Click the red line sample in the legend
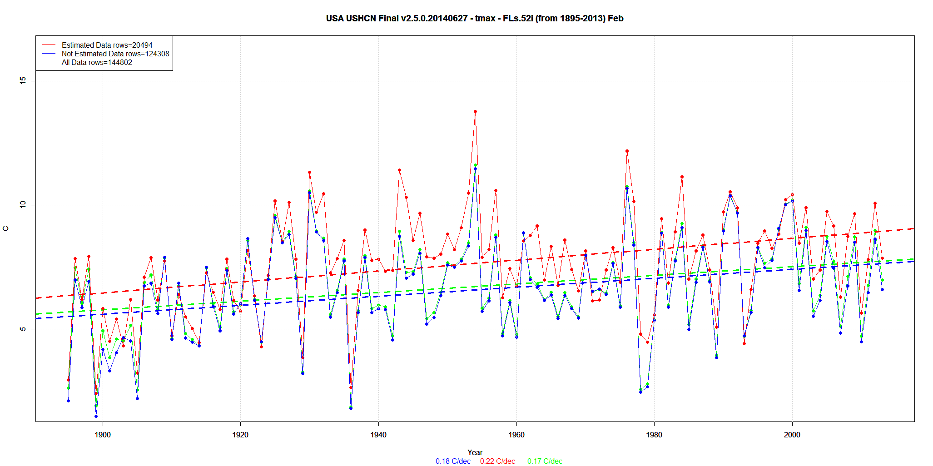This screenshot has height=466, width=933. [x=49, y=45]
